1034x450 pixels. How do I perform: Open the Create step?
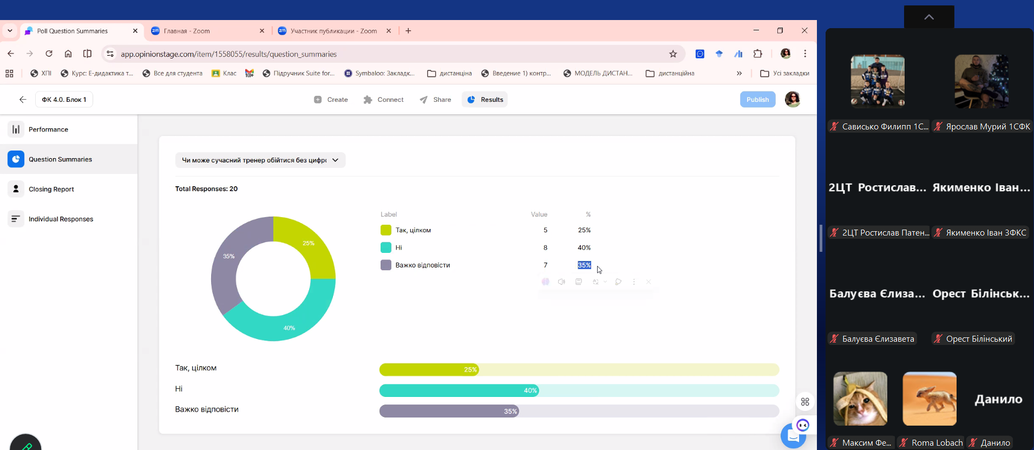pyautogui.click(x=331, y=100)
